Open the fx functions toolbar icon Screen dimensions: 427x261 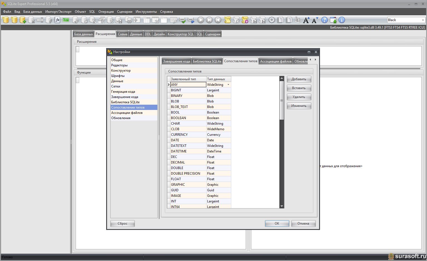[57, 20]
